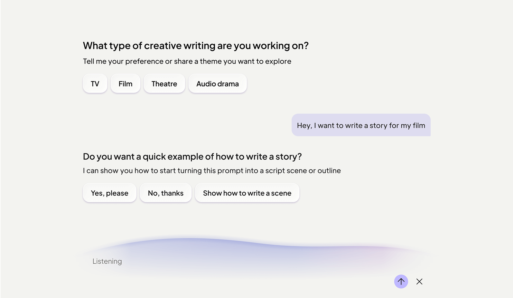Cancel listening with the X icon
This screenshot has width=513, height=298.
tap(419, 282)
